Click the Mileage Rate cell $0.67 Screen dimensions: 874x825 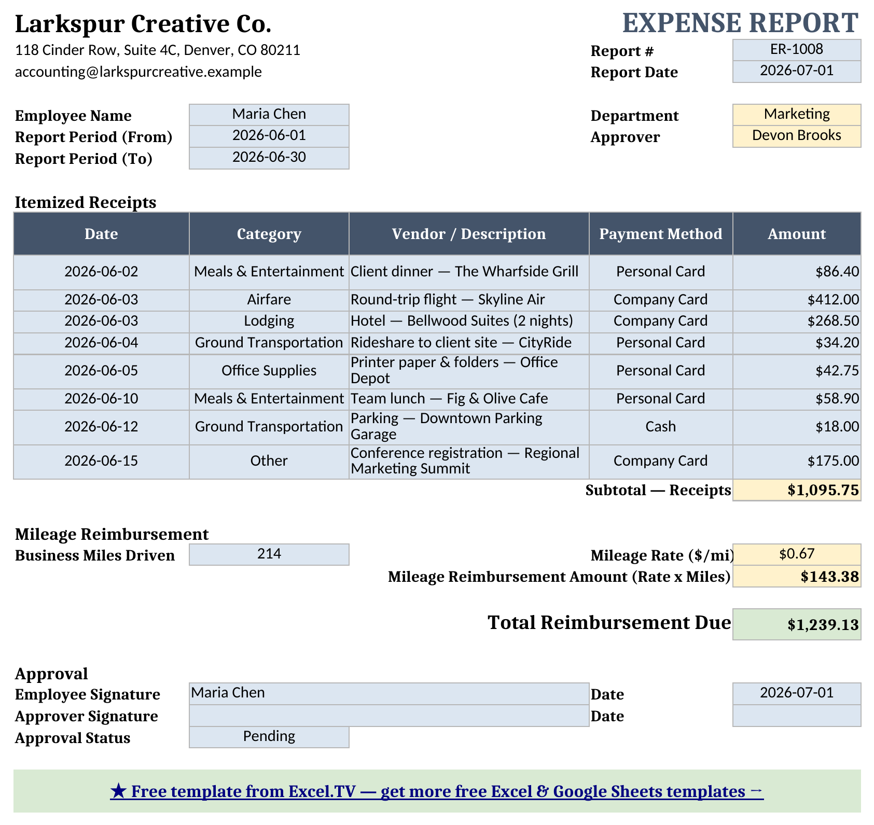tap(797, 554)
